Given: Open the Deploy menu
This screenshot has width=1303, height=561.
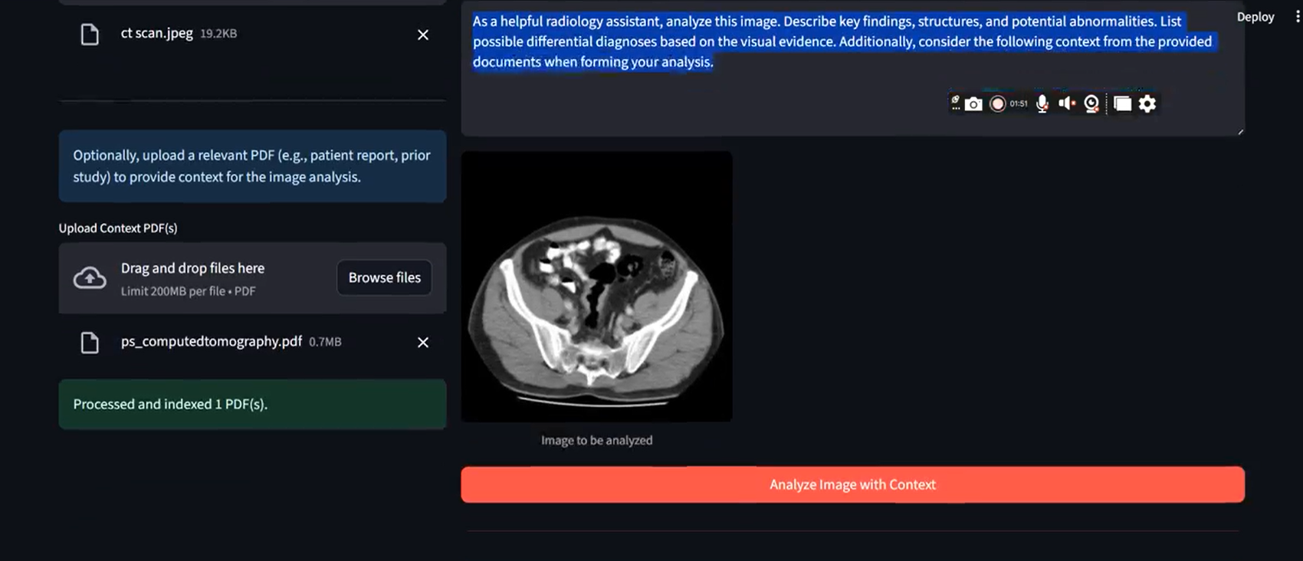Looking at the screenshot, I should 1255,17.
